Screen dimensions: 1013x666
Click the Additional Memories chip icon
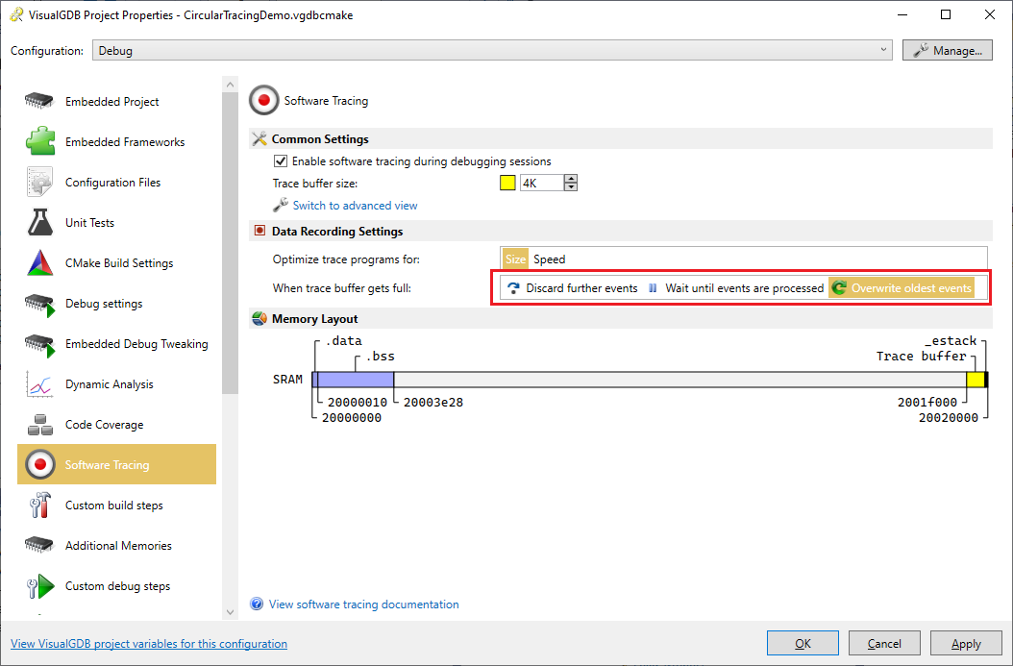click(39, 545)
